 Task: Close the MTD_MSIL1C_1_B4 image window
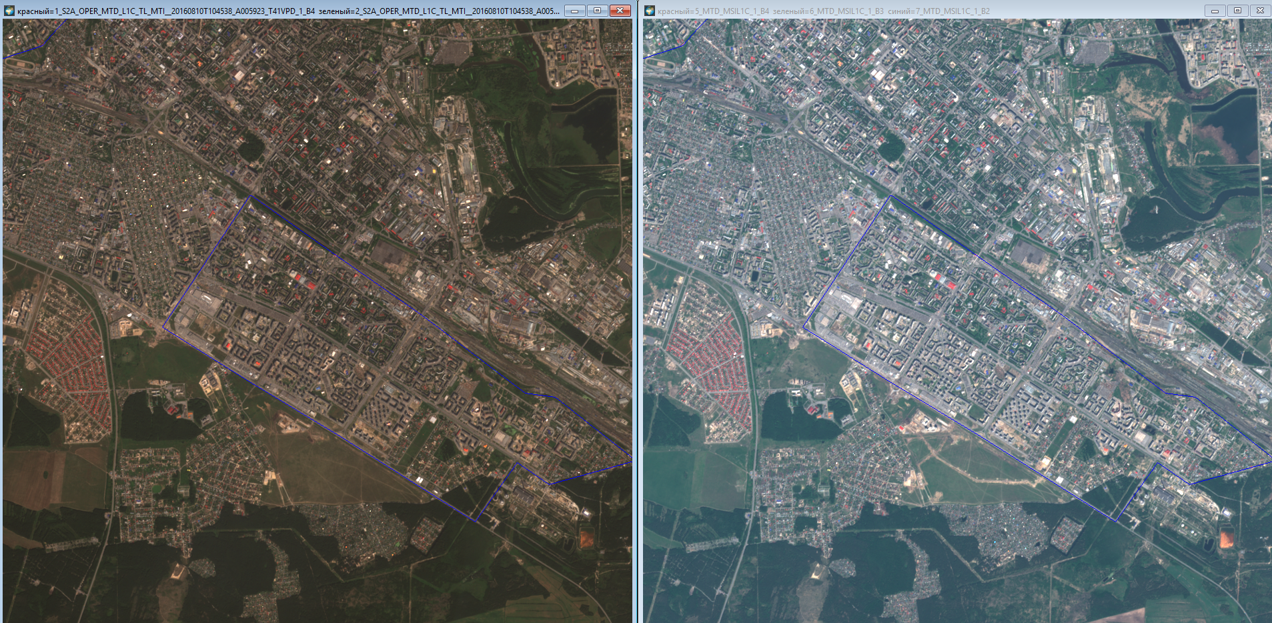pos(1261,11)
